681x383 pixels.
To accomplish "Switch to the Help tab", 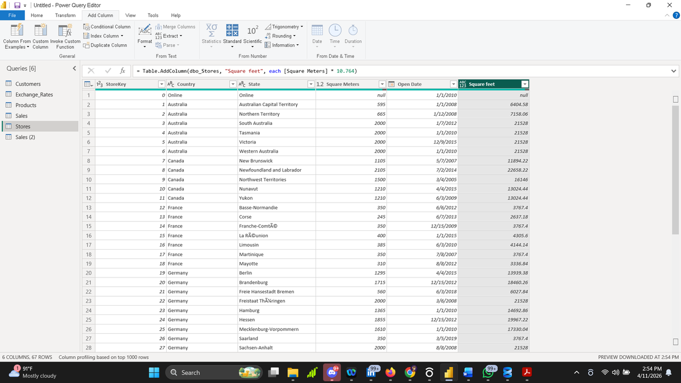I will tap(176, 15).
